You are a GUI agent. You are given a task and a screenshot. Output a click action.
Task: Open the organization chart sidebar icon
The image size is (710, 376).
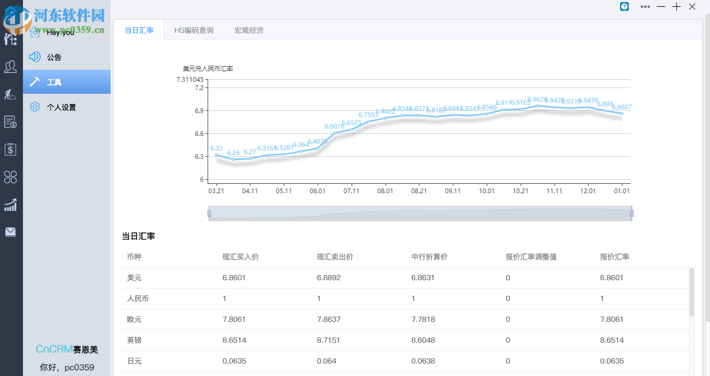click(x=10, y=39)
